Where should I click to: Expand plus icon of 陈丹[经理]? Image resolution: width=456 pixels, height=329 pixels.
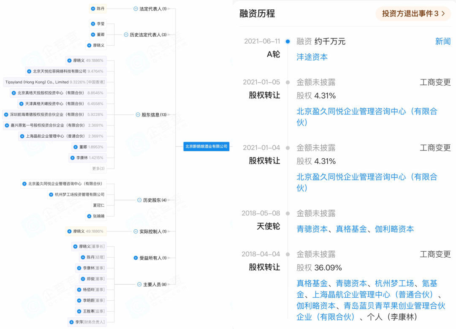pos(83,258)
